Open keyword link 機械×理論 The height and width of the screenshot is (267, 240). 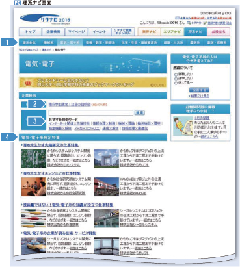point(126,123)
